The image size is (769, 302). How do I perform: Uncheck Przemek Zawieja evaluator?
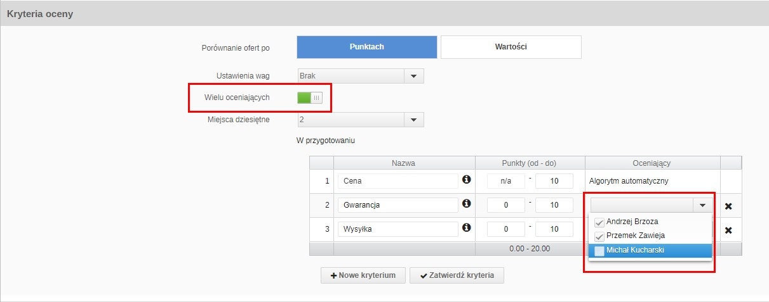pos(599,236)
